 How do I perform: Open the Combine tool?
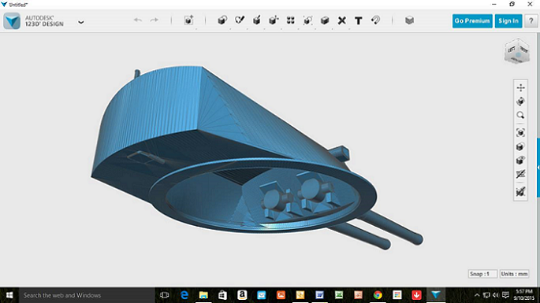tap(325, 20)
